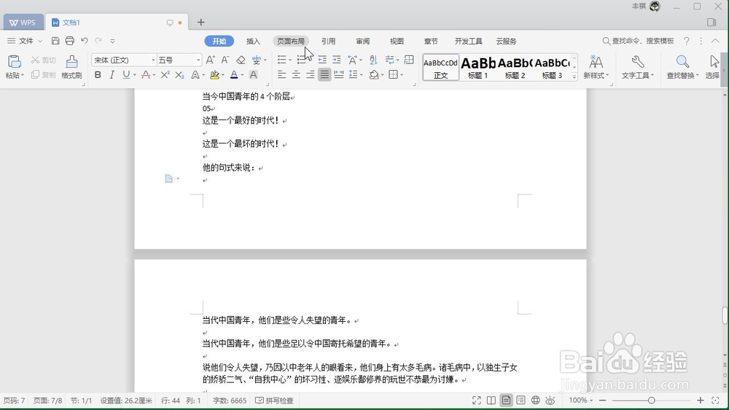
Task: Open the Text Tools (文字工具) wrench
Action: [637, 66]
